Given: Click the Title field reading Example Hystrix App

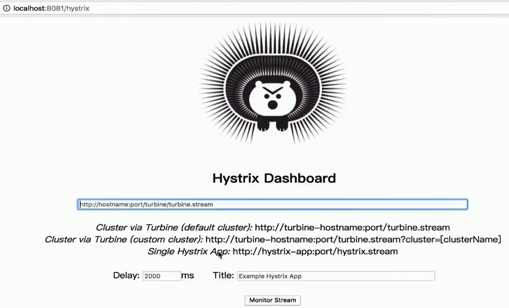Looking at the screenshot, I should (x=336, y=276).
